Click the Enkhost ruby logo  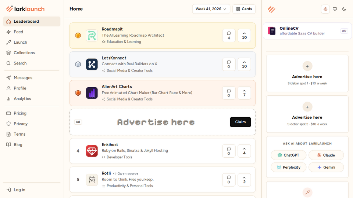pos(92,151)
